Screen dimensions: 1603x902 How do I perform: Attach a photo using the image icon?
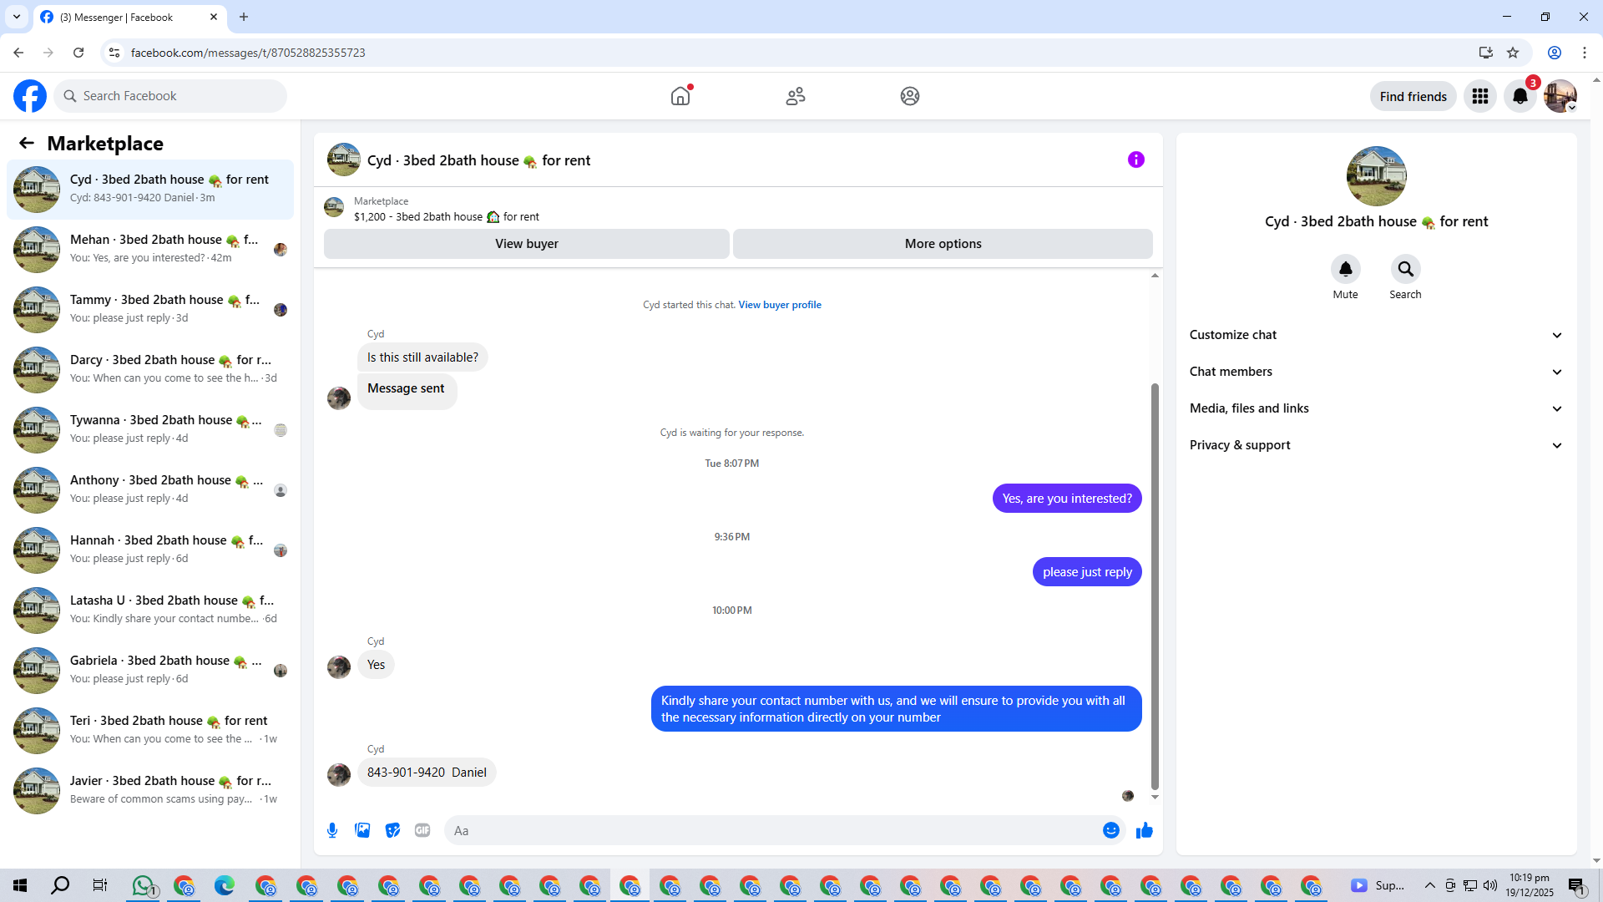[x=362, y=830]
